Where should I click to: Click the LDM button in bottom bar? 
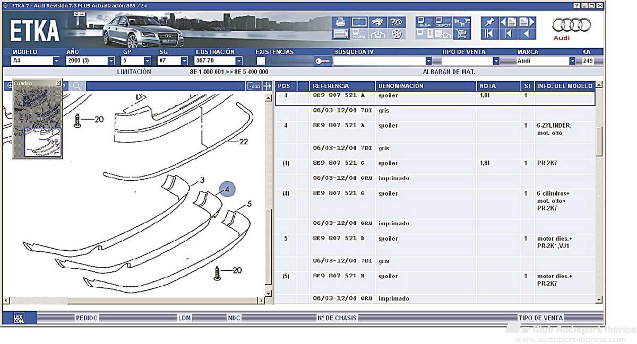pyautogui.click(x=184, y=318)
